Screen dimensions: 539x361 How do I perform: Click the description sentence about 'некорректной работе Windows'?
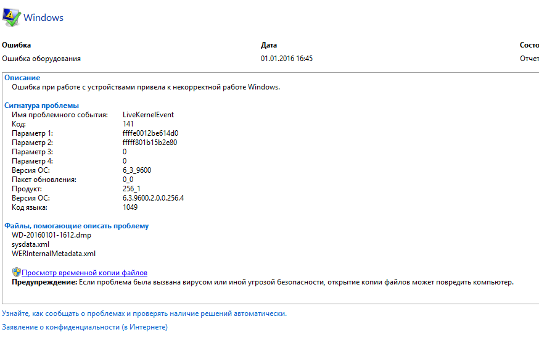(x=146, y=87)
